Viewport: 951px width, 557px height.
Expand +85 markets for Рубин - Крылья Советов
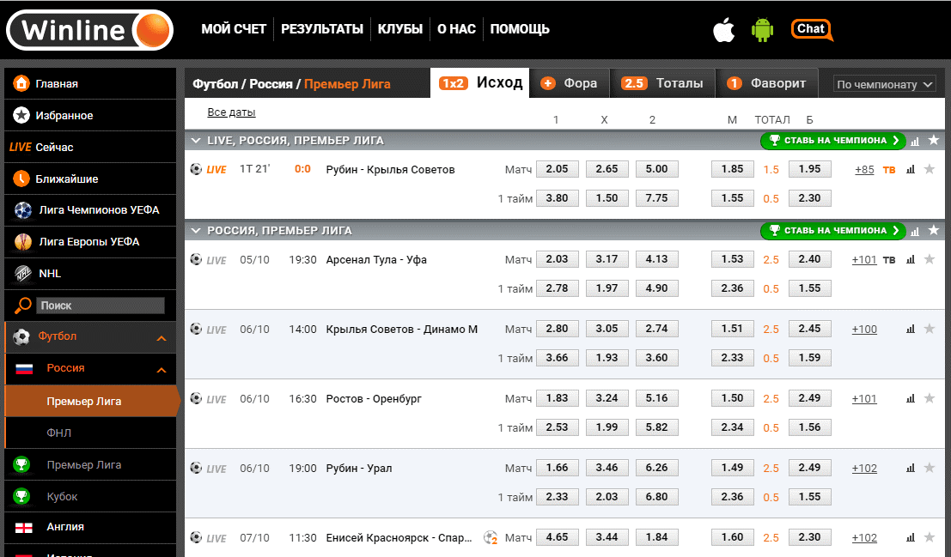click(864, 170)
